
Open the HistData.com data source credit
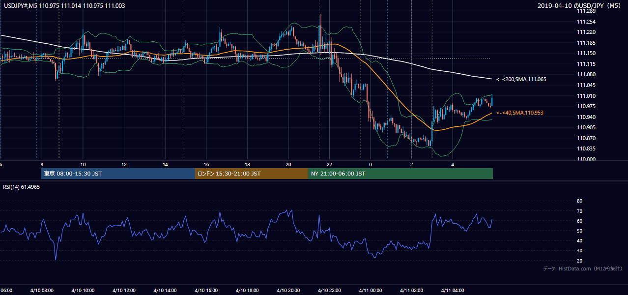click(583, 268)
